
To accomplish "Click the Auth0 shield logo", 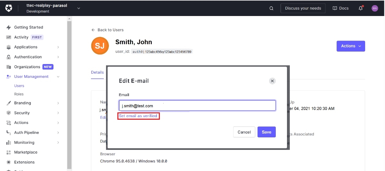I will pyautogui.click(x=9, y=8).
